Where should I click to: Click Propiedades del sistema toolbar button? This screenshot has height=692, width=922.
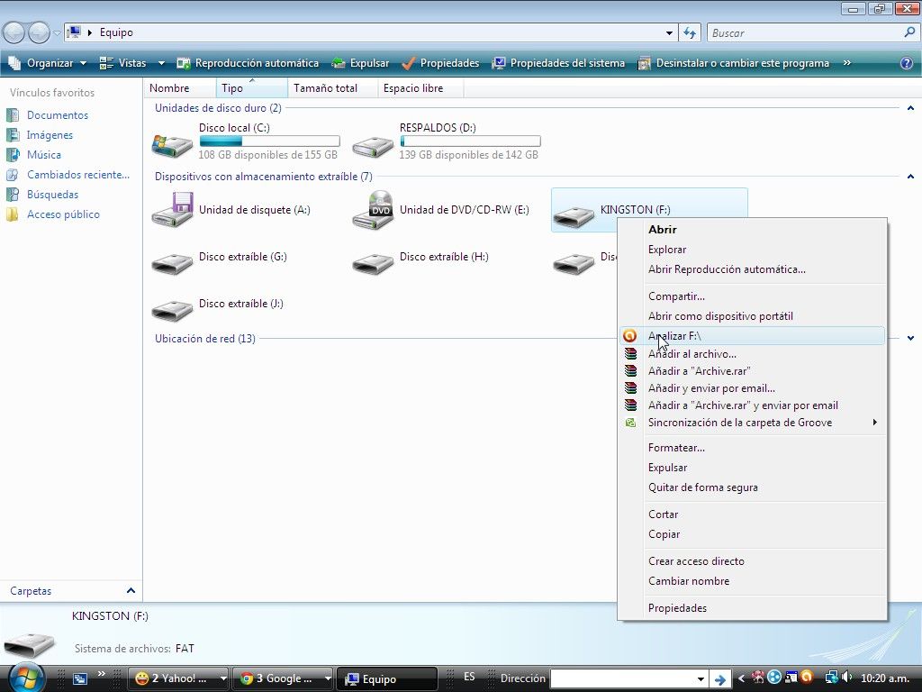click(558, 63)
